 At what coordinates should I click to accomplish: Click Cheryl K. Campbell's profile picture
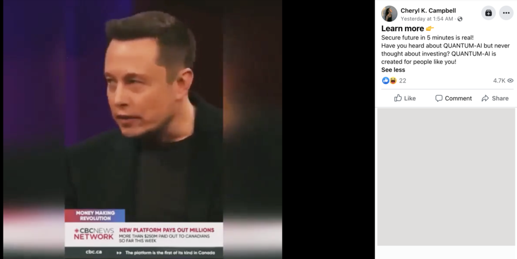pos(389,14)
